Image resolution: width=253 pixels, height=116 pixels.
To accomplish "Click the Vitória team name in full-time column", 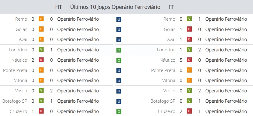I will [x=169, y=80].
